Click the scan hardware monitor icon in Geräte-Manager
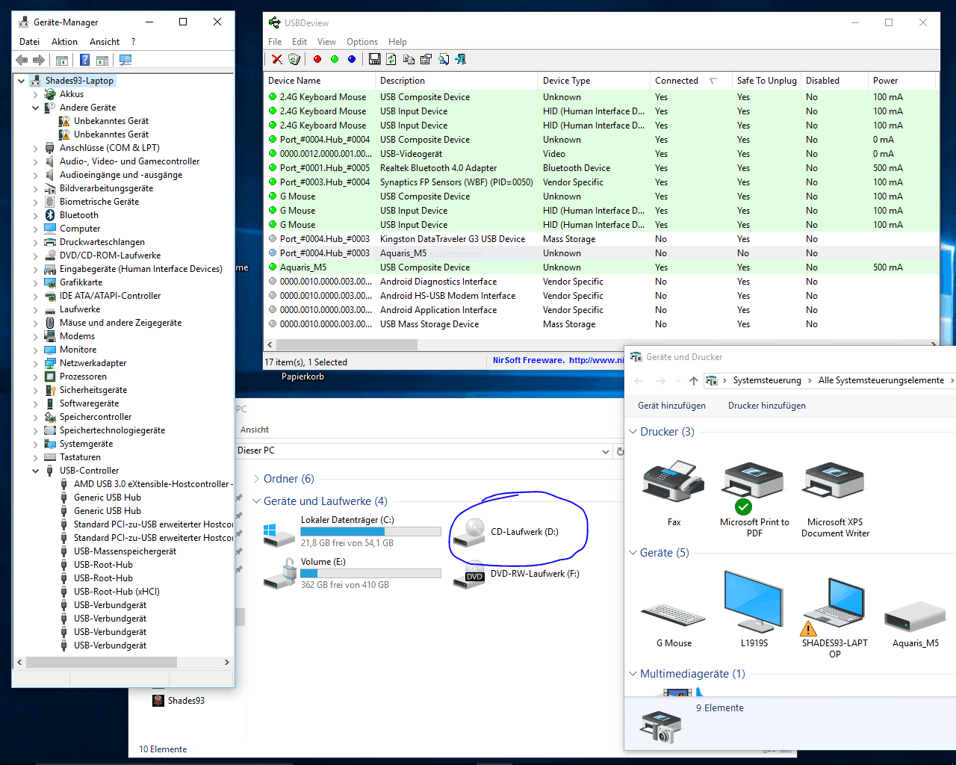Screen dimensions: 956x765 pyautogui.click(x=125, y=60)
